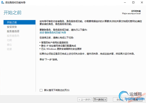This screenshot has width=146, height=103.
Task: Select the 功能 step in the sidebar
Action: click(9, 40)
